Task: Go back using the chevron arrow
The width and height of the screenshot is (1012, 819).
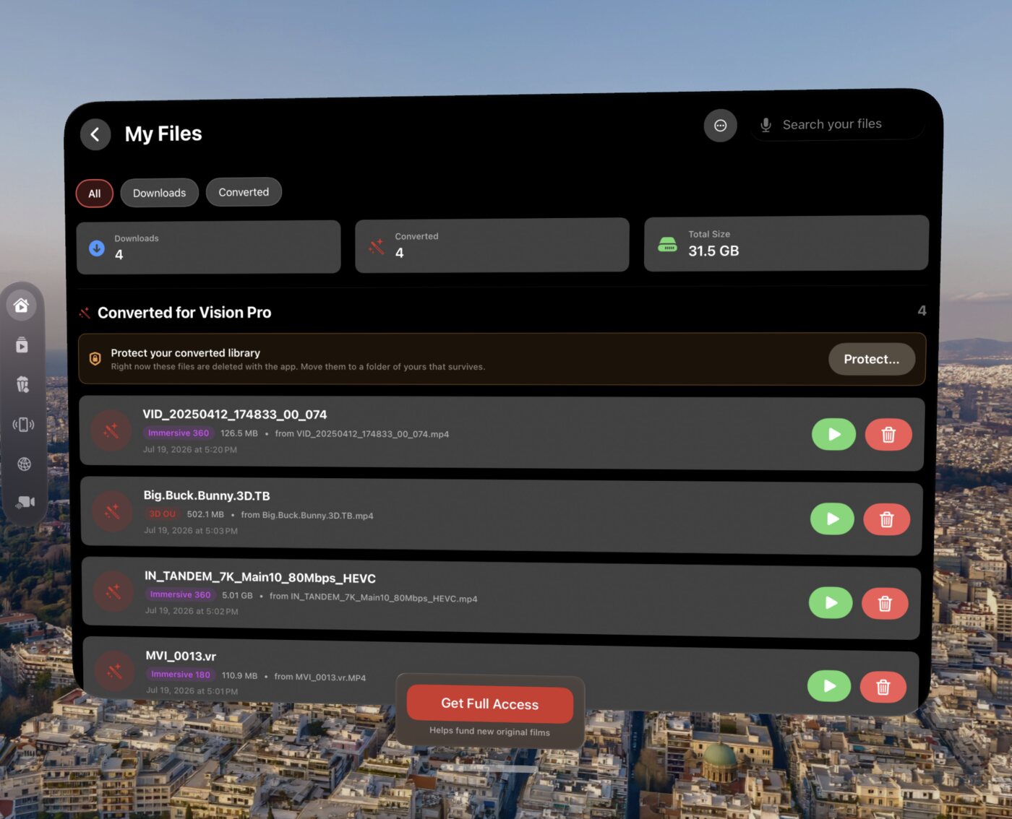Action: click(95, 134)
